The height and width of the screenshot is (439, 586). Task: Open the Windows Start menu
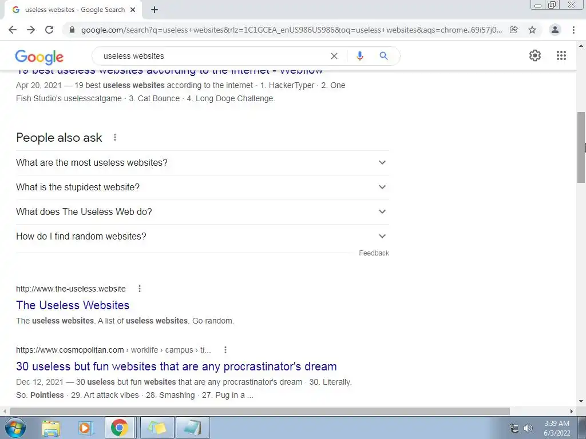coord(15,428)
